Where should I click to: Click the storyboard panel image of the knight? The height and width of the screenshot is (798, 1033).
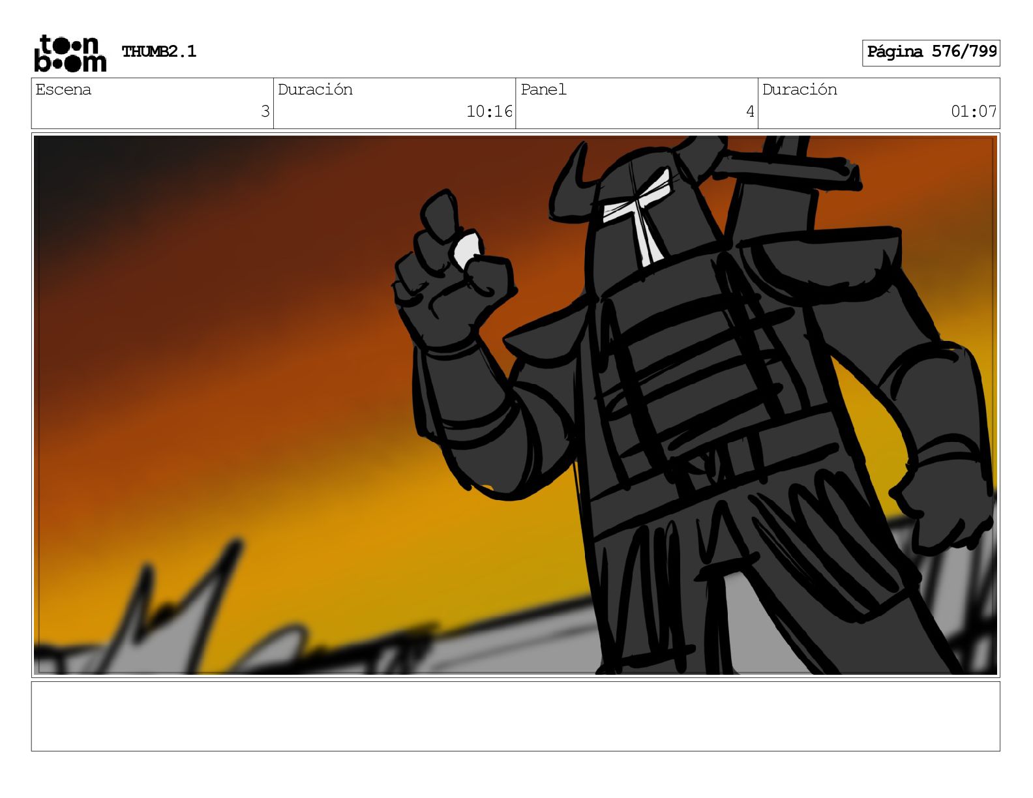pyautogui.click(x=515, y=405)
